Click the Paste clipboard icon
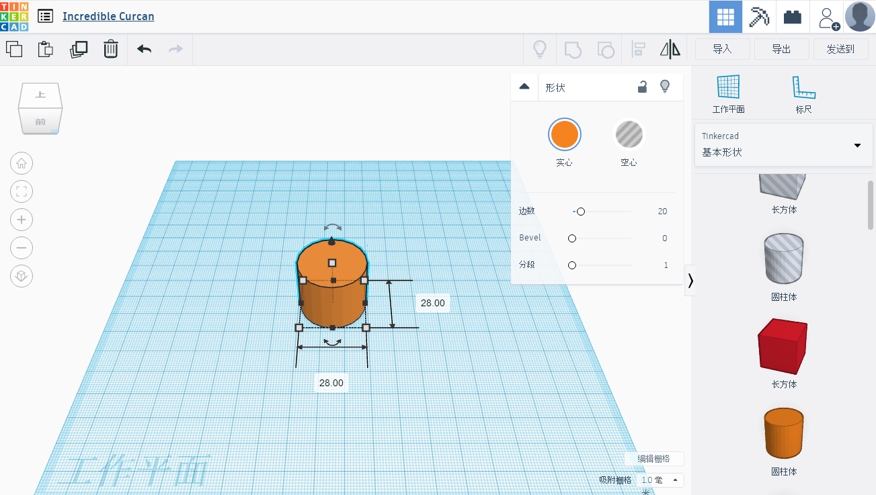This screenshot has height=495, width=876. click(46, 49)
